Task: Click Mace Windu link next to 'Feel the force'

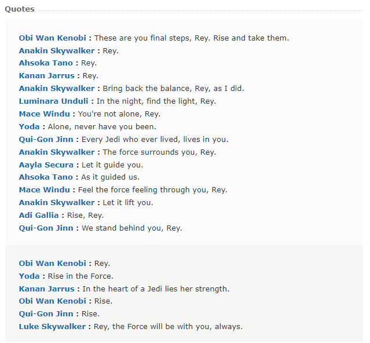Action: tap(45, 190)
